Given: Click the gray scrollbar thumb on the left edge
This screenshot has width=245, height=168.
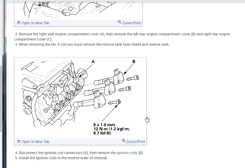Looking at the screenshot, I should tap(1, 99).
